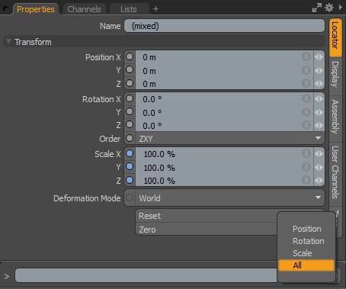This screenshot has width=346, height=289.
Task: Toggle keyframe dot for Deformation Mode
Action: [x=130, y=197]
